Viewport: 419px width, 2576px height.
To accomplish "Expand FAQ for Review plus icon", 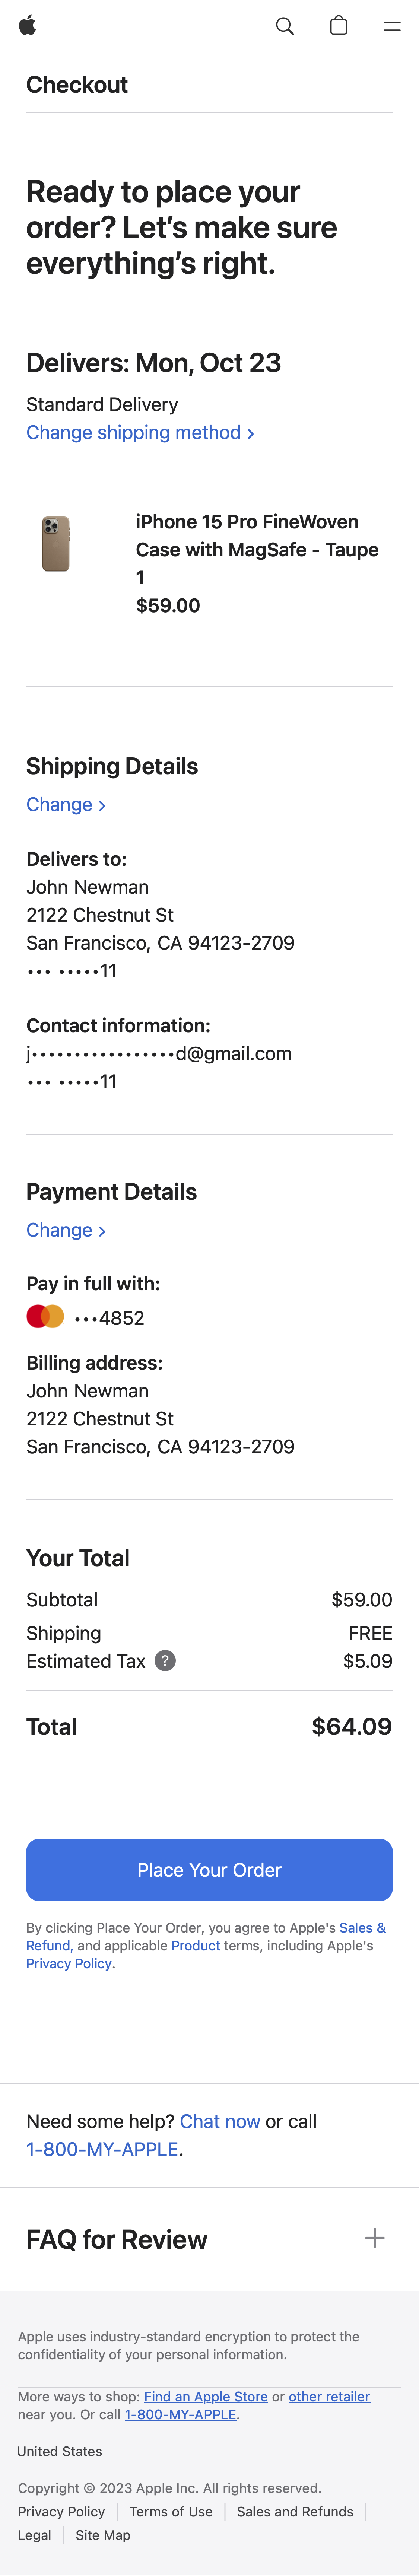I will (375, 2238).
